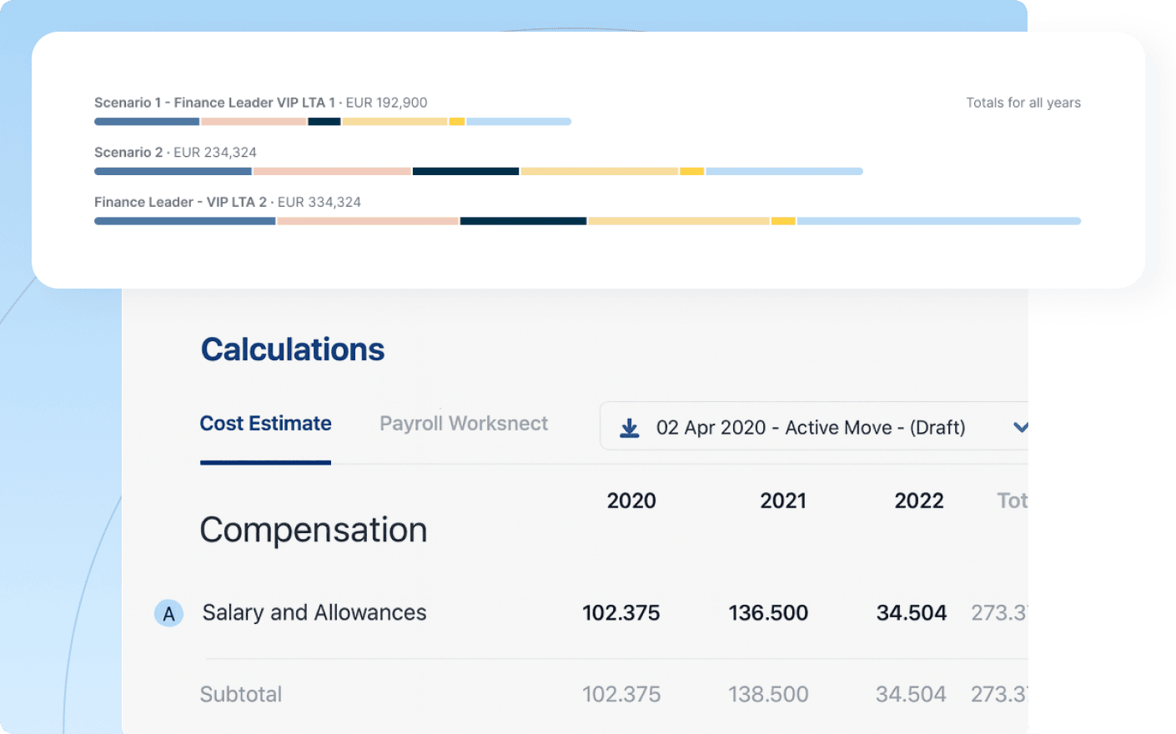The image size is (1176, 734).
Task: Open the 02 Apr 2020 - Active Move dropdown
Action: click(x=810, y=428)
